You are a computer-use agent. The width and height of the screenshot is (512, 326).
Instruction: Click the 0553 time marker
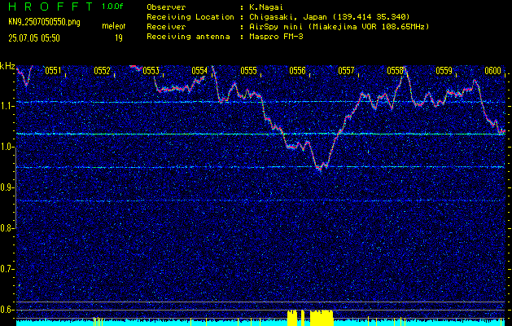(x=151, y=70)
